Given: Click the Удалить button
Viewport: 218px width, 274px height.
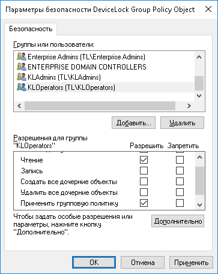Looking at the screenshot, I should pyautogui.click(x=182, y=123).
